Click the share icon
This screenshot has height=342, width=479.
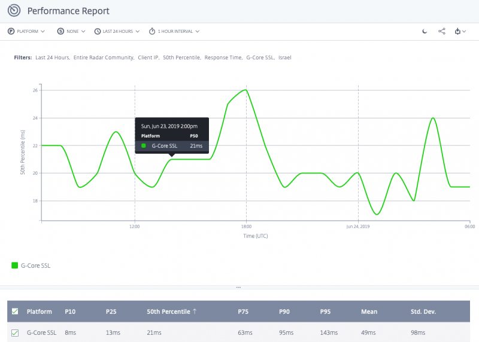pyautogui.click(x=442, y=31)
